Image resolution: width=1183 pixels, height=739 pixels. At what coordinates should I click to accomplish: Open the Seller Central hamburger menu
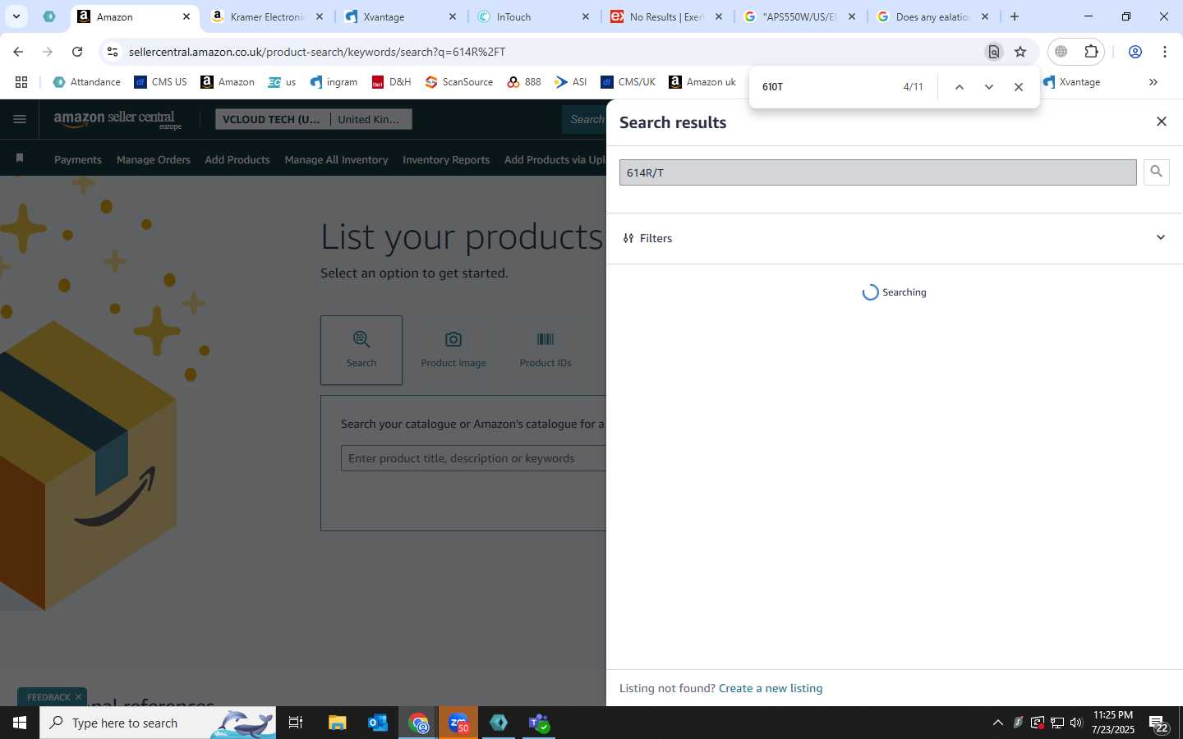point(20,119)
